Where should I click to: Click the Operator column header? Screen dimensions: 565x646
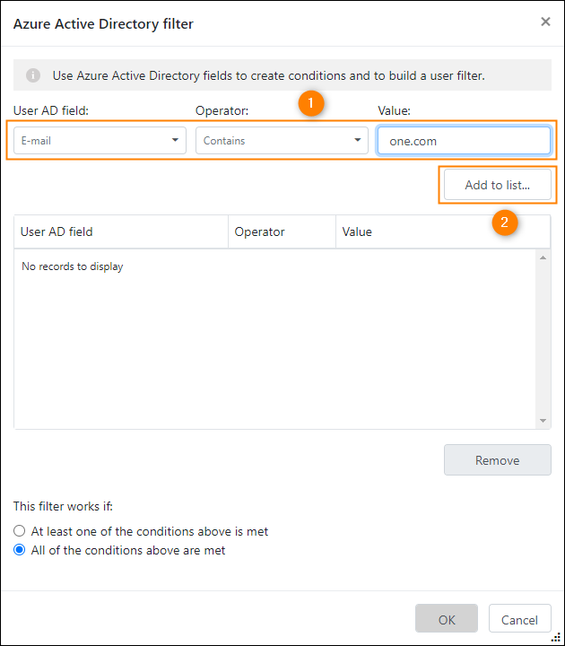coord(282,232)
